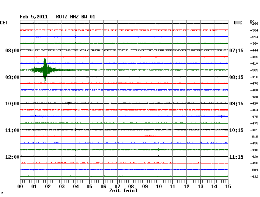Click the DC offset value '-435'
260x197 pixels.
point(254,57)
